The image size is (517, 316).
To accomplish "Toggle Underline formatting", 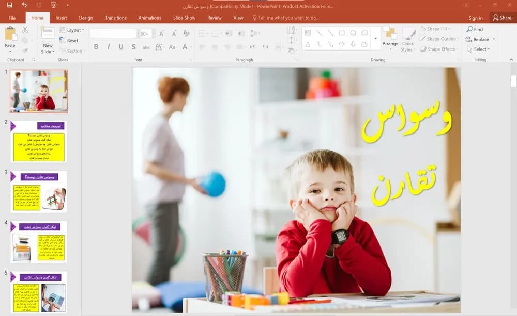I will pos(121,47).
